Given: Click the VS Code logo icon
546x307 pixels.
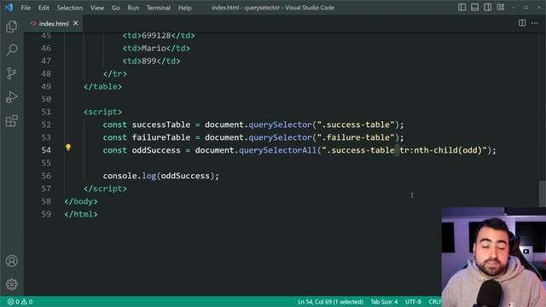Looking at the screenshot, I should pyautogui.click(x=9, y=8).
